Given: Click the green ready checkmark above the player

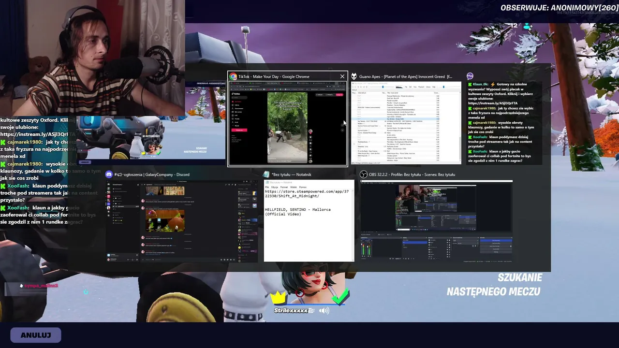Looking at the screenshot, I should pyautogui.click(x=340, y=297).
